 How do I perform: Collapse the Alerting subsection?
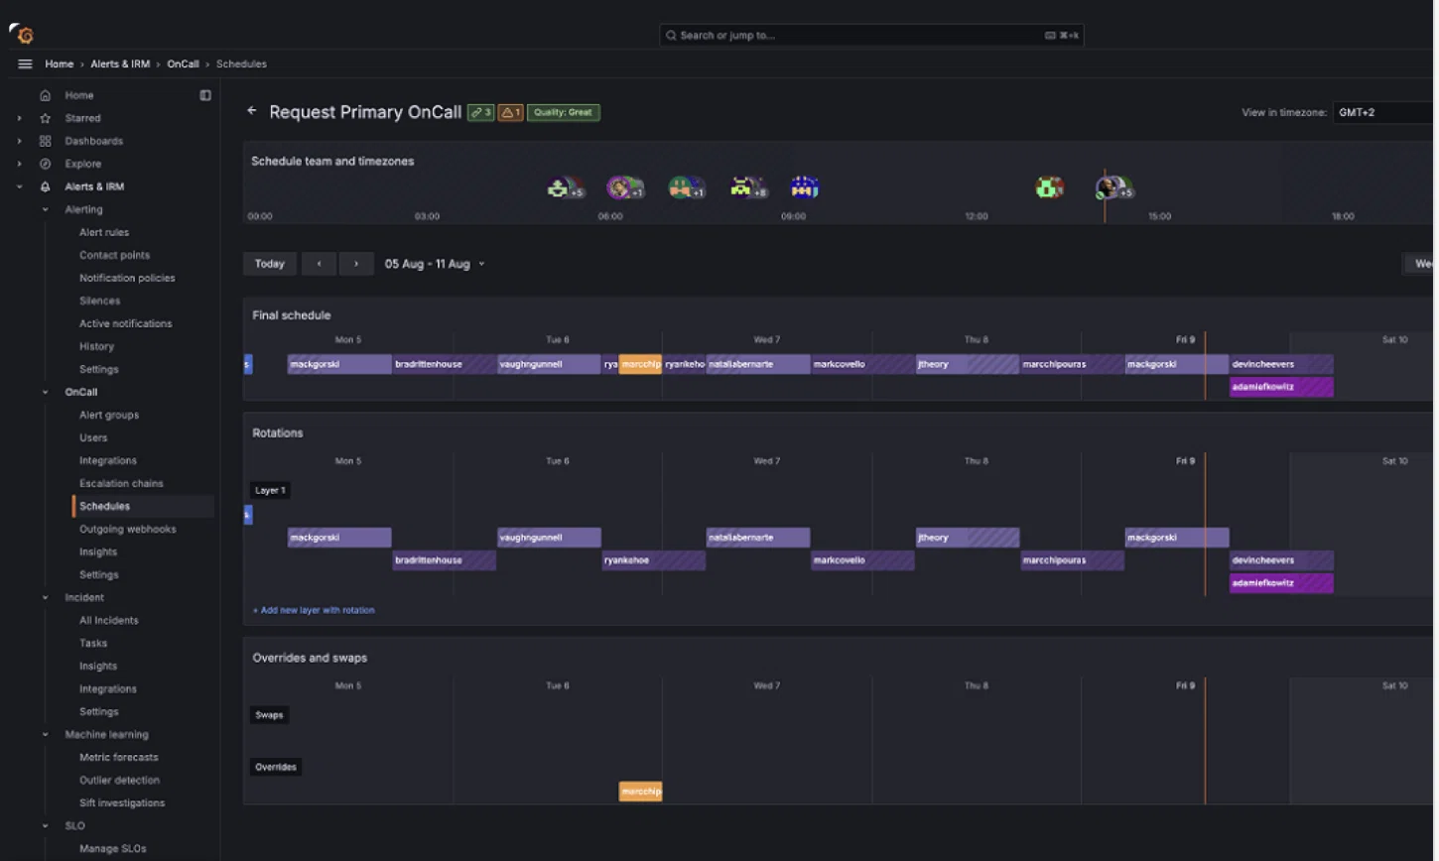click(46, 209)
